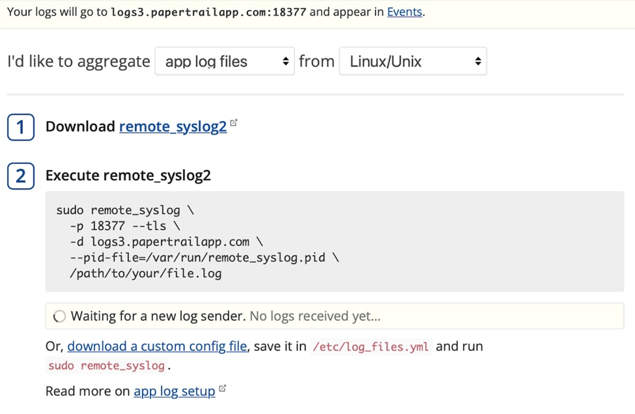This screenshot has width=635, height=414.
Task: Click the 'sudo remote_syslog \' command line
Action: coord(125,210)
